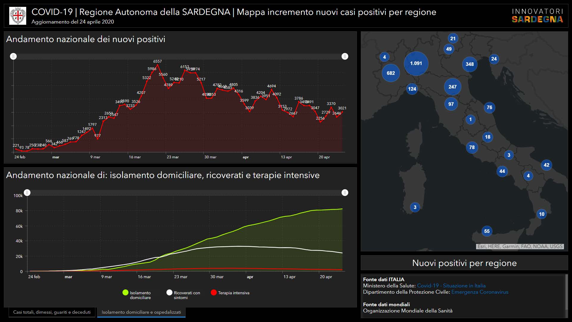Open the Innovatori Sardegna logo
Screen dimensions: 572x322
pyautogui.click(x=537, y=16)
